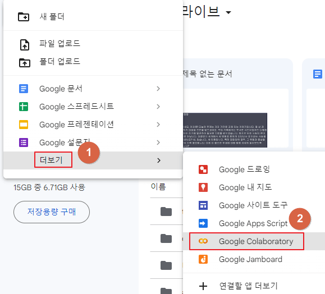The width and height of the screenshot is (325, 294).
Task: Choose 폴더 업로드 from the menu
Action: tap(93, 62)
